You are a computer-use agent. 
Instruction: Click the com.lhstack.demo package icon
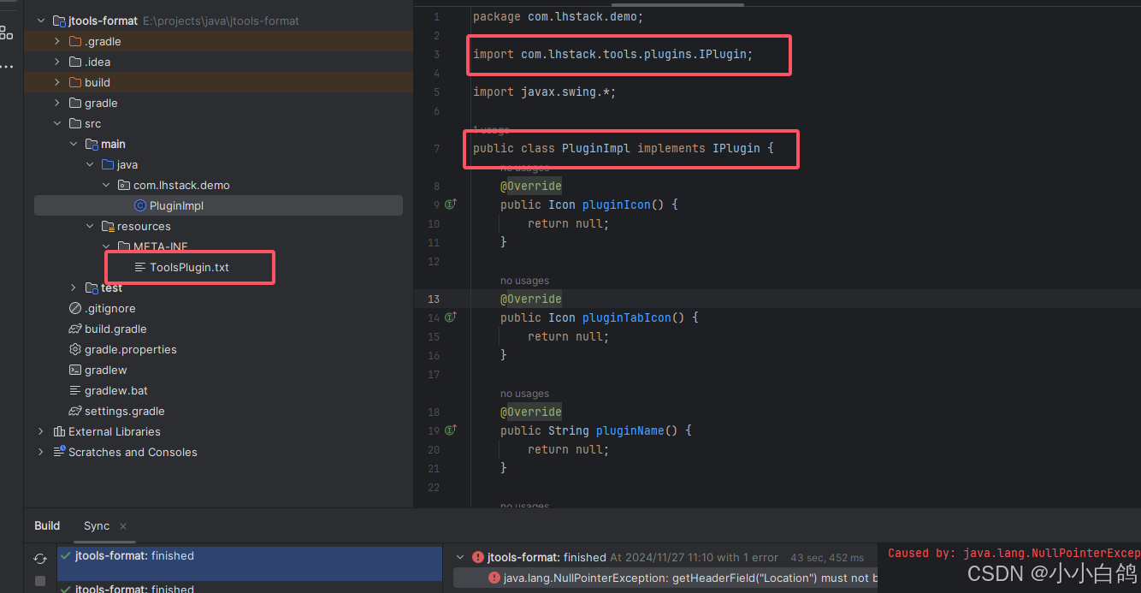[124, 185]
